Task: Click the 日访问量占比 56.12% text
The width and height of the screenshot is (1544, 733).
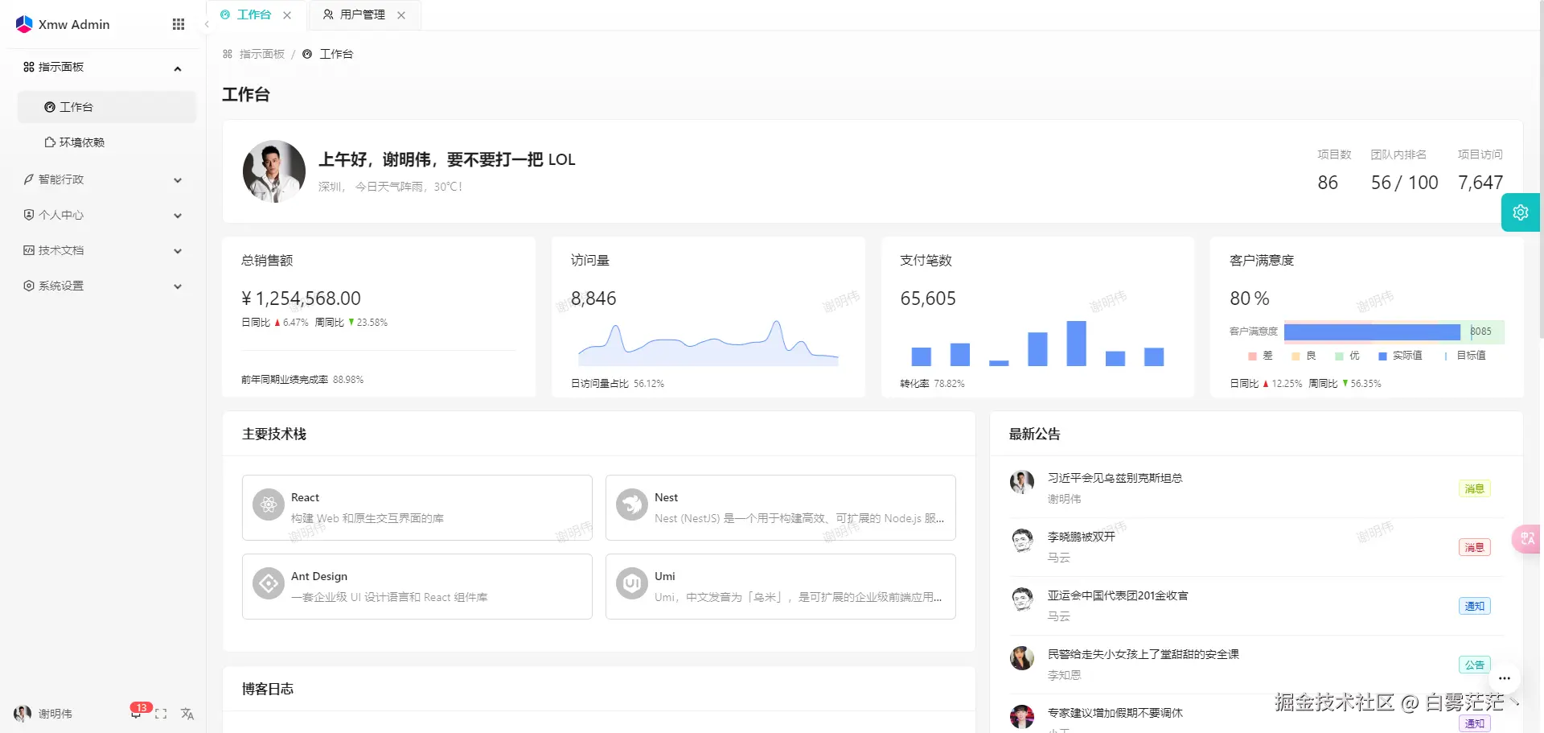Action: (x=618, y=384)
